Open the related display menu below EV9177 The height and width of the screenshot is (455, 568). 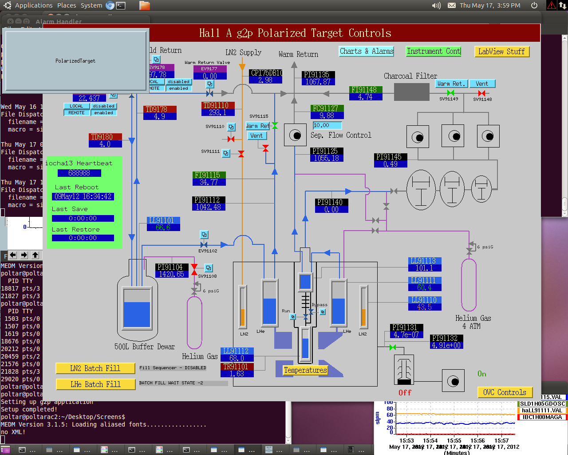[x=210, y=84]
